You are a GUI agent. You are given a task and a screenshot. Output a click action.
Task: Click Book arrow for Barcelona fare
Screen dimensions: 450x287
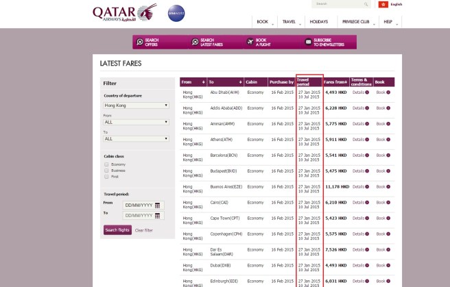pyautogui.click(x=388, y=155)
